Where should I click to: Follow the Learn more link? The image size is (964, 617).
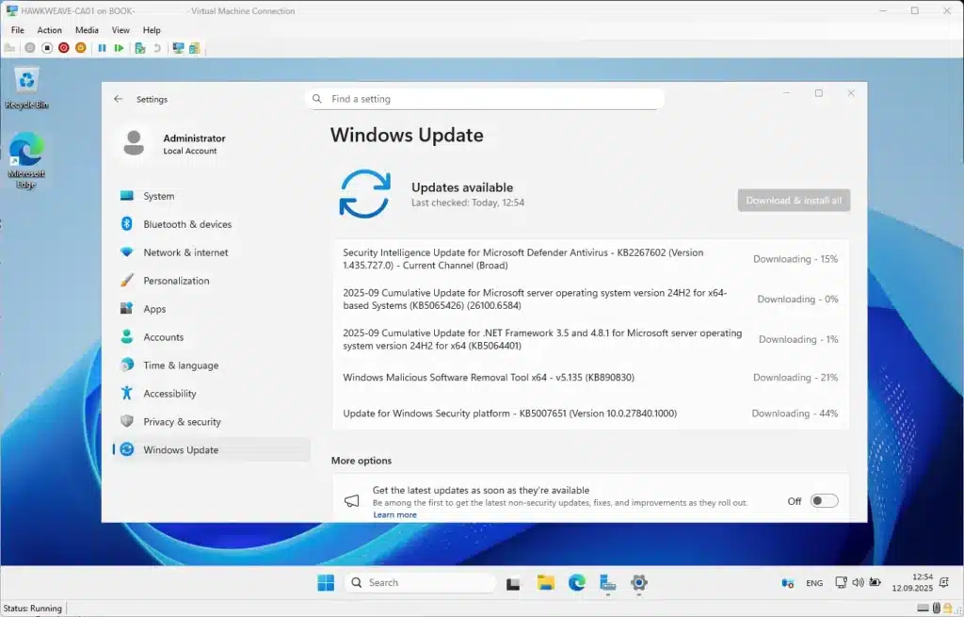click(x=394, y=515)
